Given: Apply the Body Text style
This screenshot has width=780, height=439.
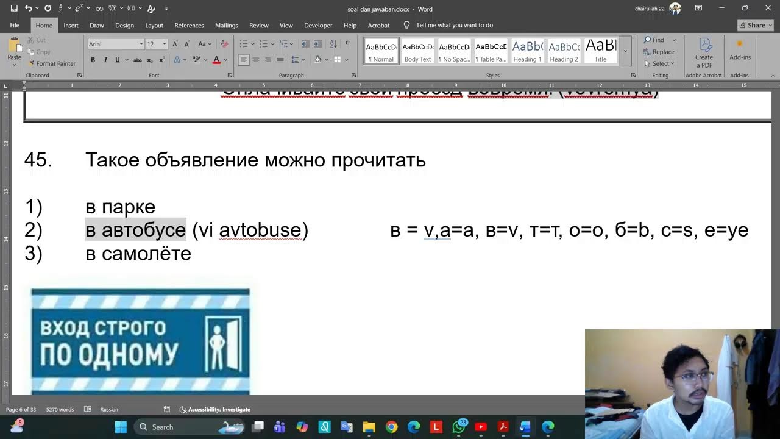Looking at the screenshot, I should click(x=417, y=51).
